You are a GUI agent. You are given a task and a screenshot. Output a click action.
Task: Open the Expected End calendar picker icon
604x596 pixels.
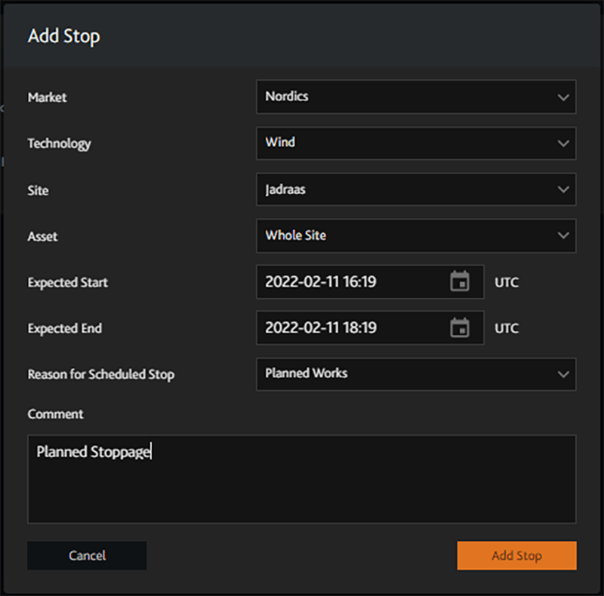coord(459,328)
